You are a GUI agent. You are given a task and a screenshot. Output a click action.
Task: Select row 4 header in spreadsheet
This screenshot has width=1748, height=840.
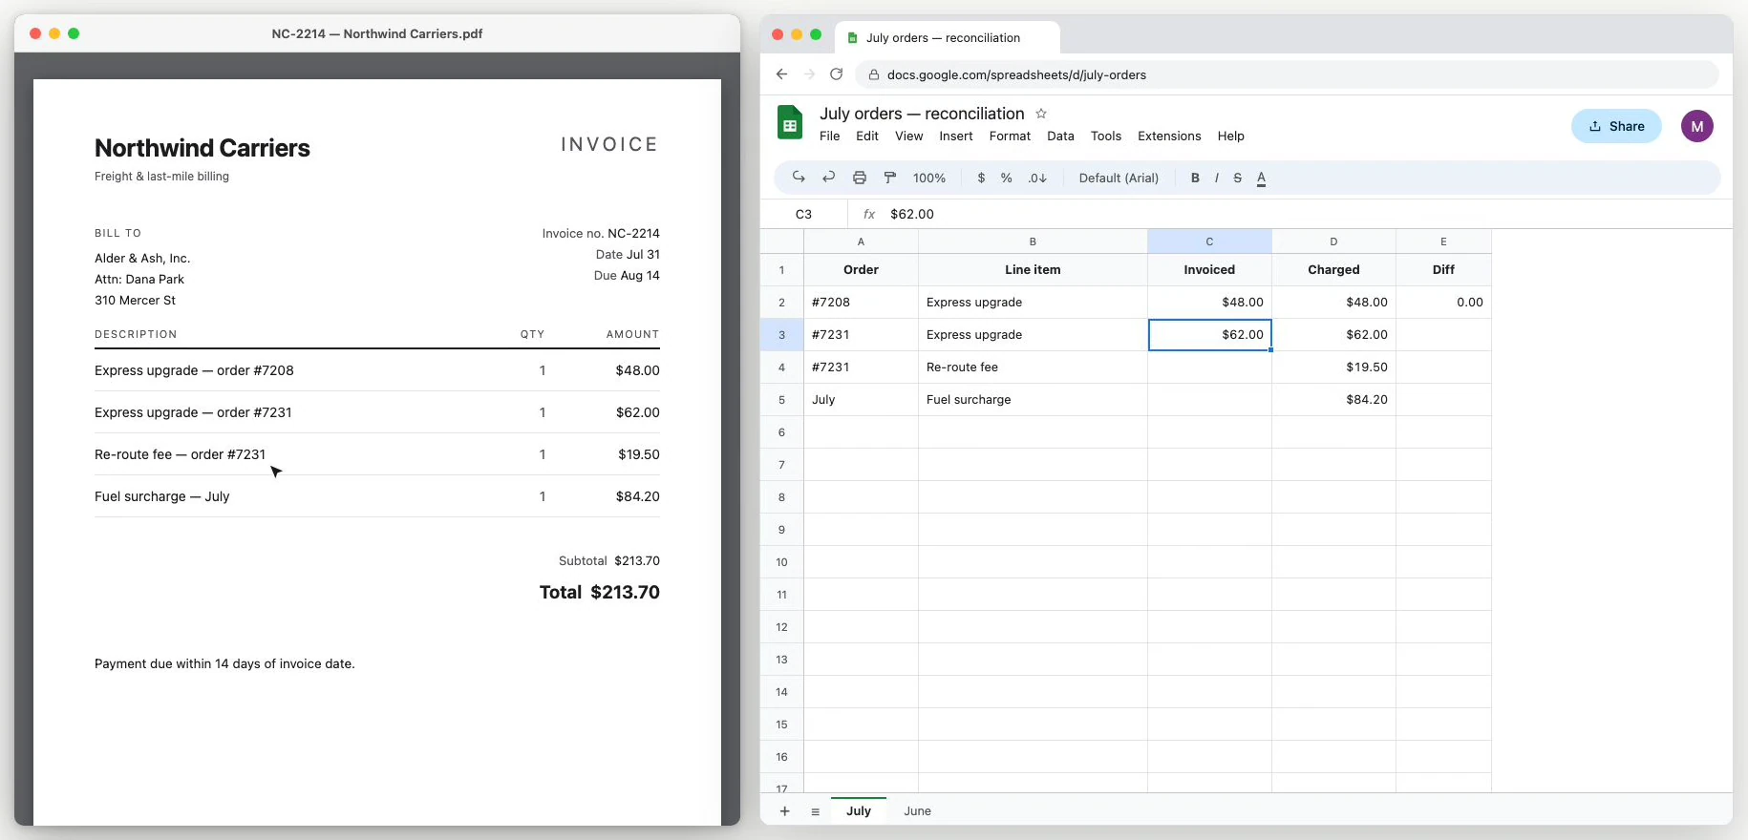(x=781, y=367)
